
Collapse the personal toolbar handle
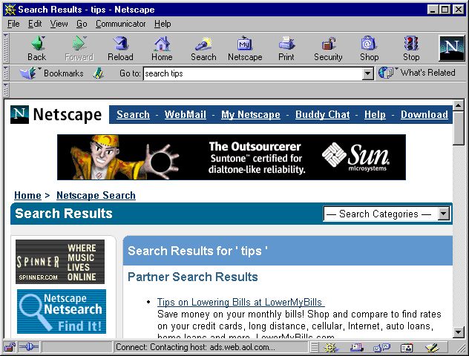click(6, 90)
